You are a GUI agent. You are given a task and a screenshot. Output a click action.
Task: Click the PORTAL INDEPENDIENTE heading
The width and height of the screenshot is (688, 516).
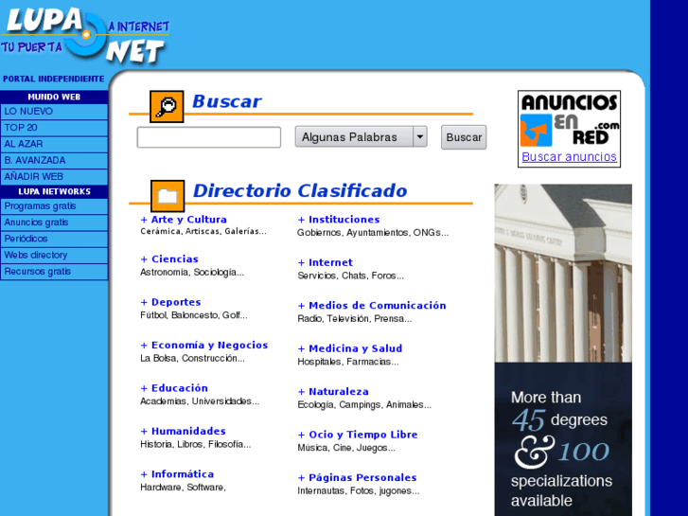[54, 79]
